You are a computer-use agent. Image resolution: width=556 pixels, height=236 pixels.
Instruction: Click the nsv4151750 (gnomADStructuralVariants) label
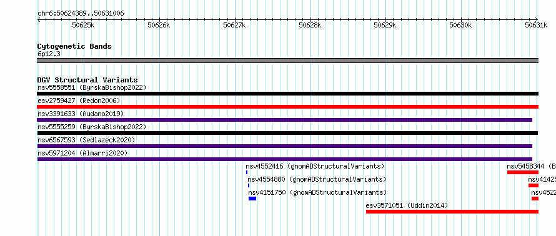tap(317, 192)
